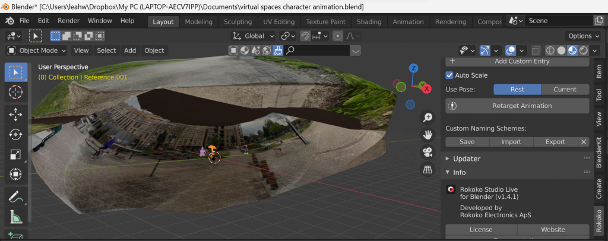Choose Rest for Use Pose
Viewport: 608px width, 241px height.
click(517, 89)
